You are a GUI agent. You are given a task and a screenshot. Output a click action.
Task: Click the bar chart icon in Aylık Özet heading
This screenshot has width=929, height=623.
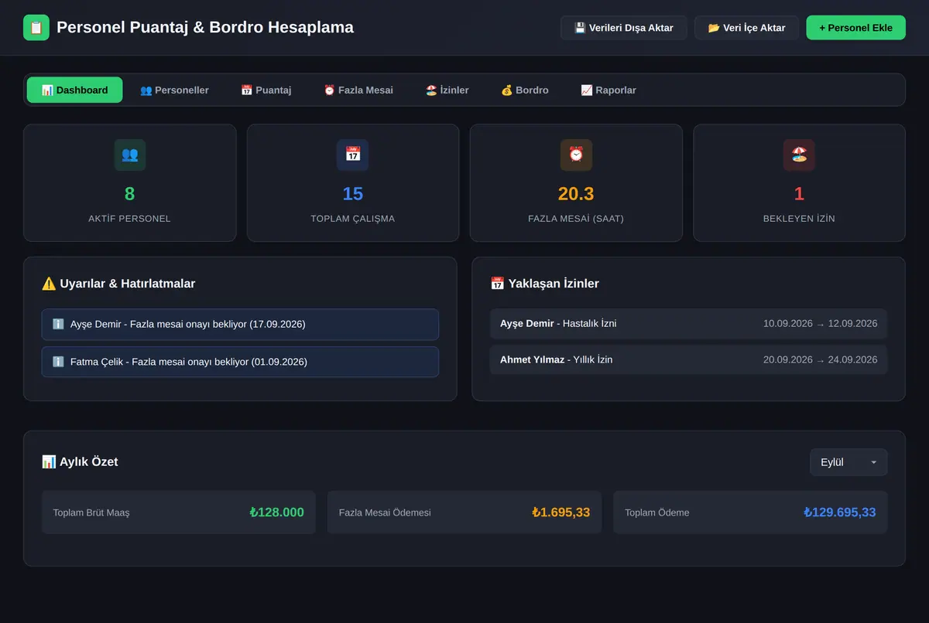pos(49,461)
